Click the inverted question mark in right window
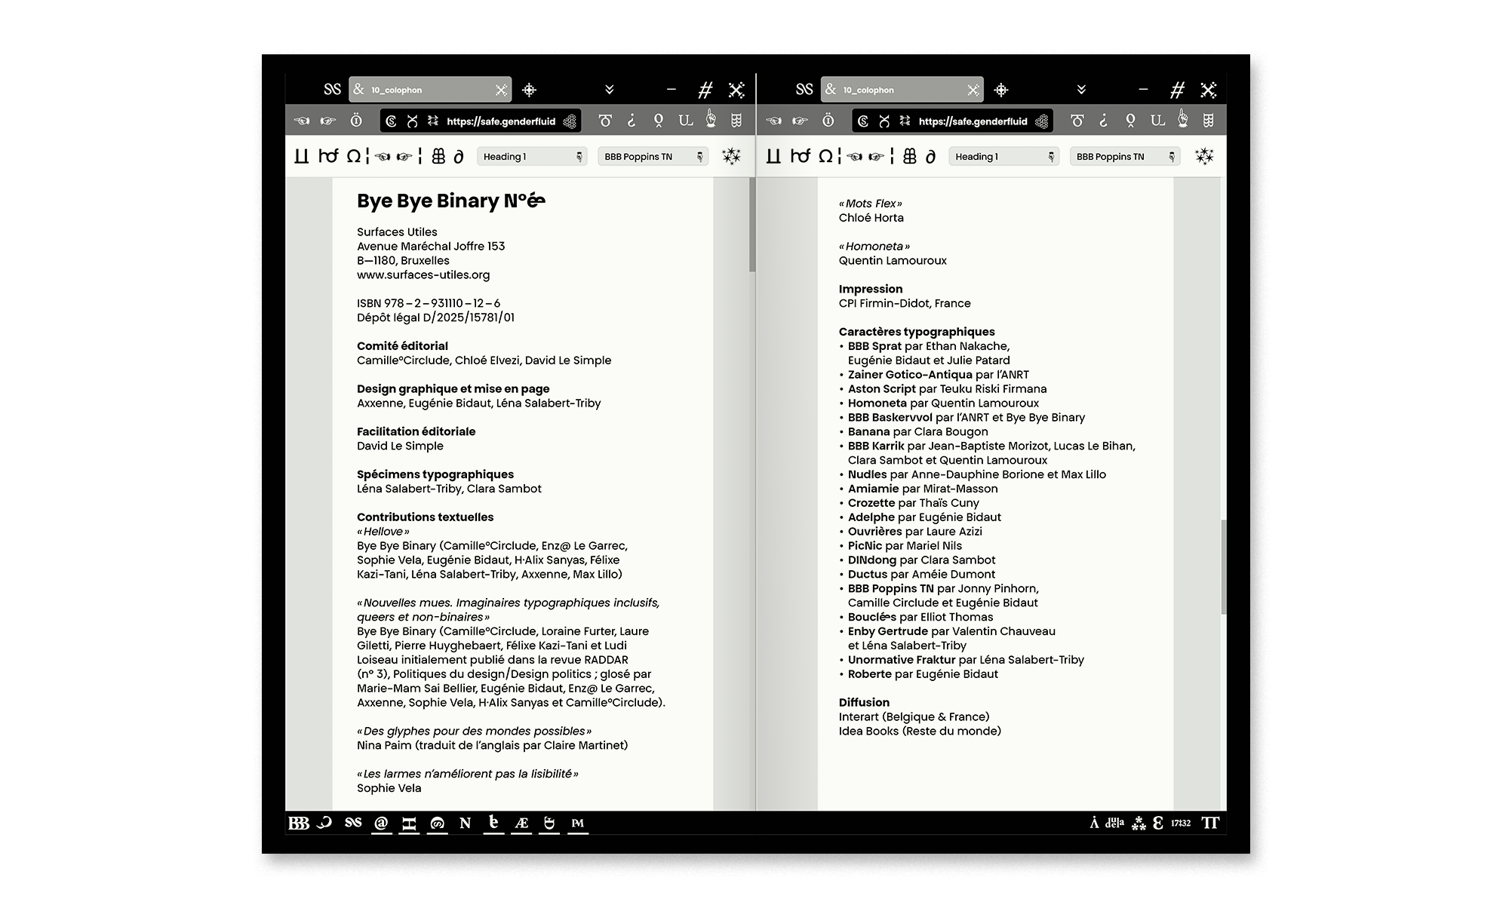The height and width of the screenshot is (905, 1509). click(1103, 121)
